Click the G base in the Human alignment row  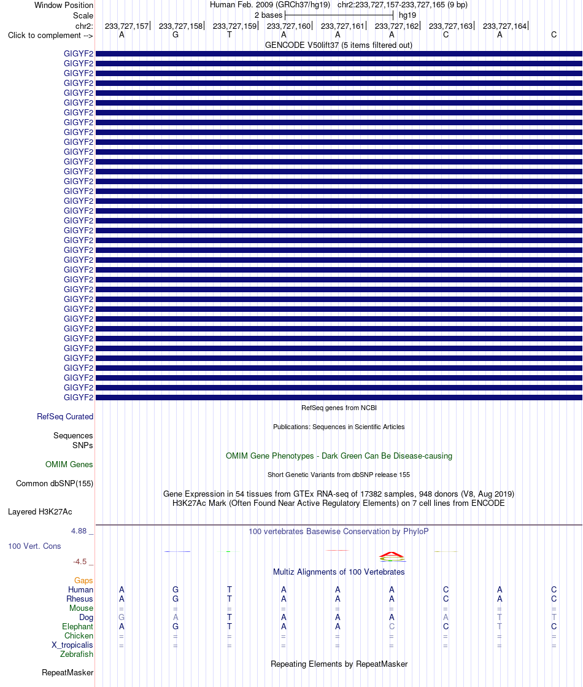[x=175, y=590]
